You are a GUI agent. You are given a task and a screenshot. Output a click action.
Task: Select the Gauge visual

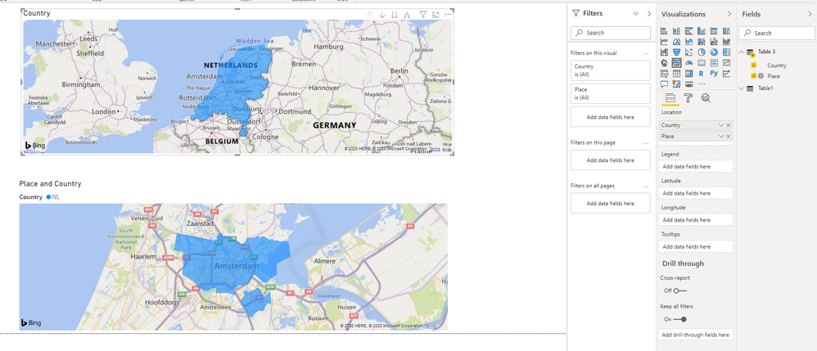coord(688,63)
